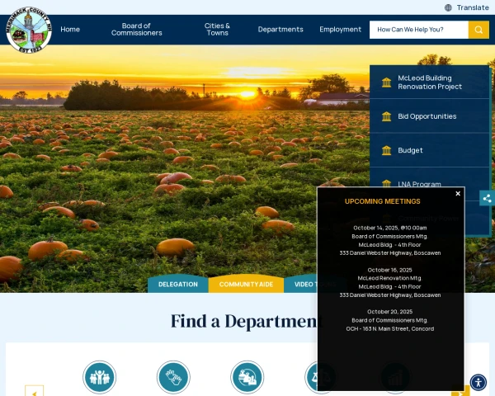The height and width of the screenshot is (396, 495).
Task: Select the hands department circle icon
Action: [x=173, y=377]
